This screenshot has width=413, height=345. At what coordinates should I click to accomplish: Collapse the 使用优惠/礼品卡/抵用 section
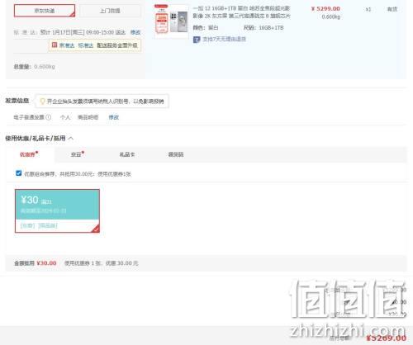pos(70,138)
